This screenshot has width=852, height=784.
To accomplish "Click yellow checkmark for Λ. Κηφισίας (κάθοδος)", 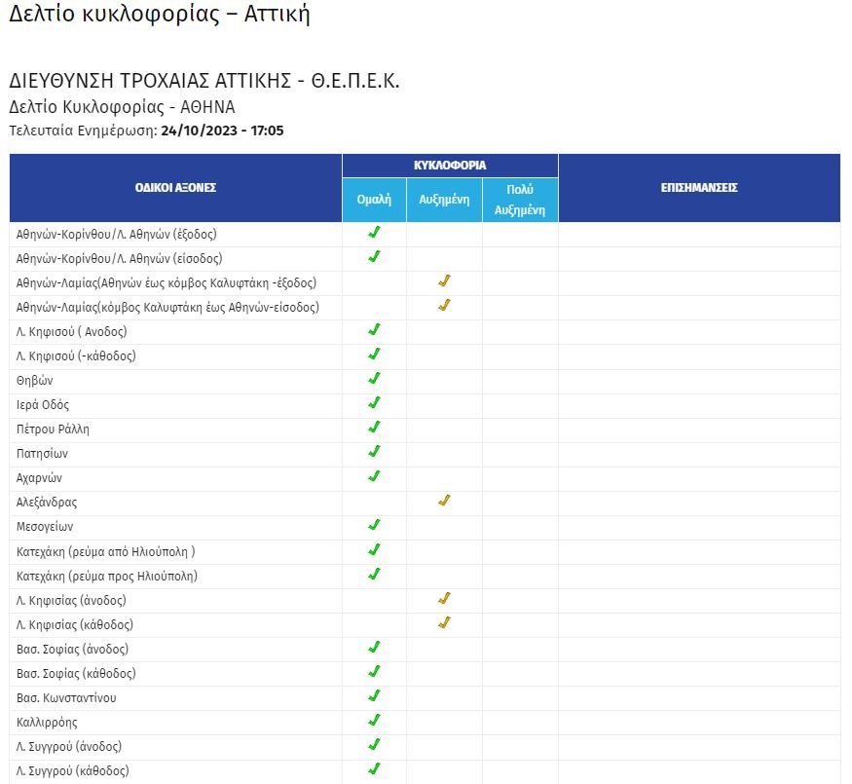I will point(444,622).
